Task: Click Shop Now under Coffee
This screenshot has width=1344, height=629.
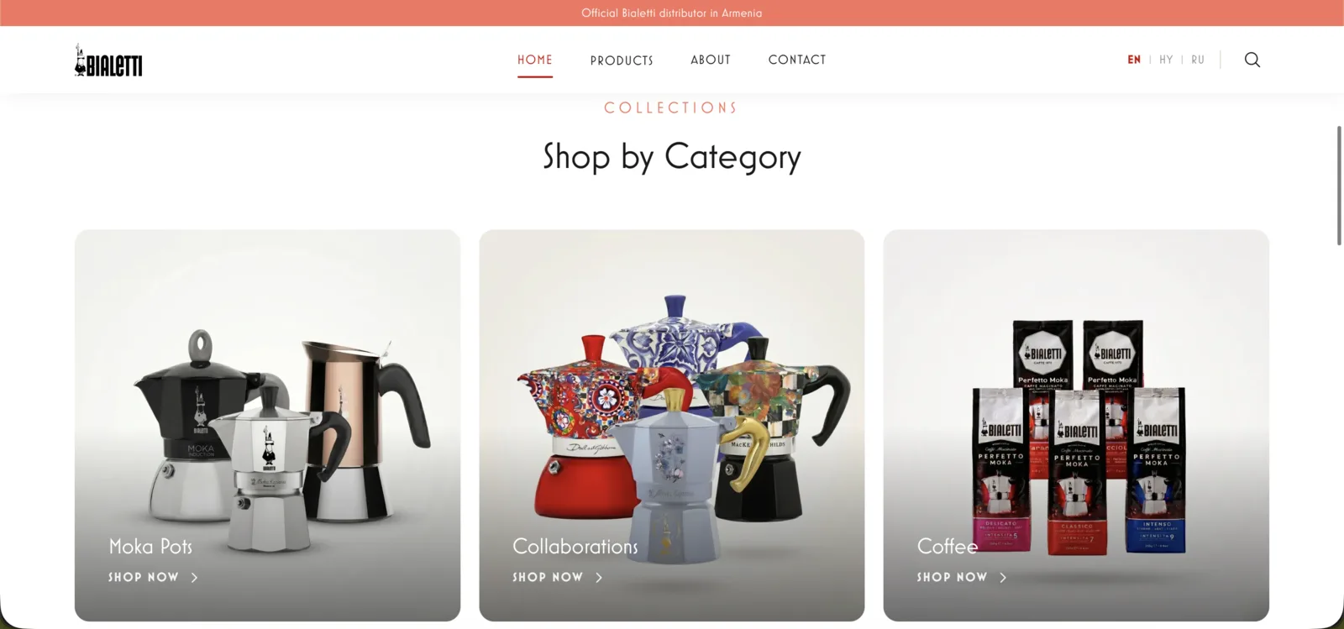Action: pos(952,578)
